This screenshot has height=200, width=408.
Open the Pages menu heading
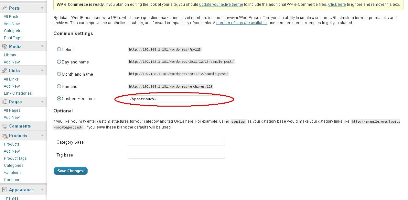point(16,102)
